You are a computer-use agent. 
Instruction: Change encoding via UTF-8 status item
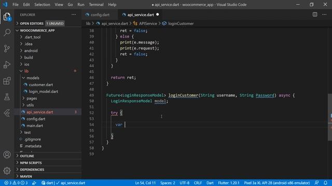pos(185,183)
